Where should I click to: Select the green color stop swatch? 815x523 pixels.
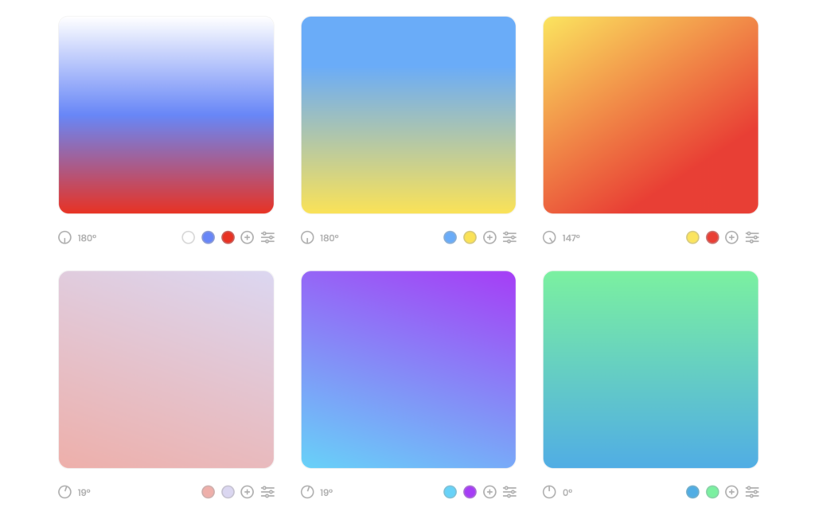tap(712, 492)
